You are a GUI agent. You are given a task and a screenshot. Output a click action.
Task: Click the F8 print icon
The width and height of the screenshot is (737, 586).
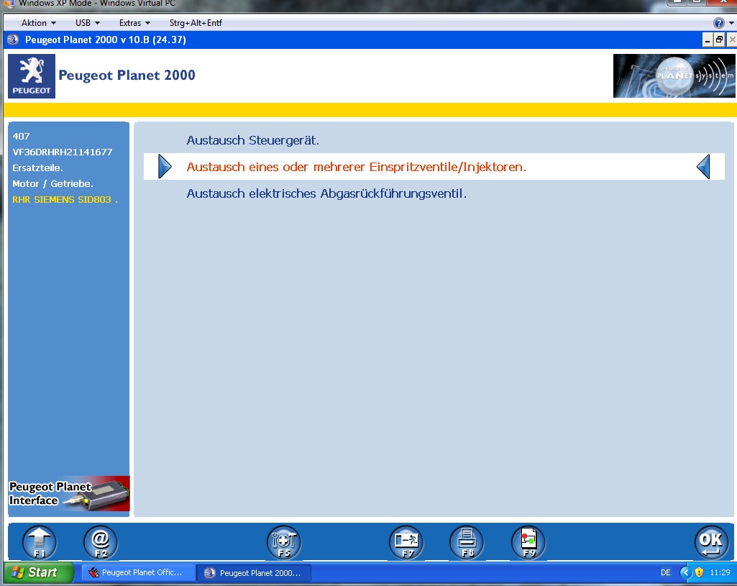467,542
